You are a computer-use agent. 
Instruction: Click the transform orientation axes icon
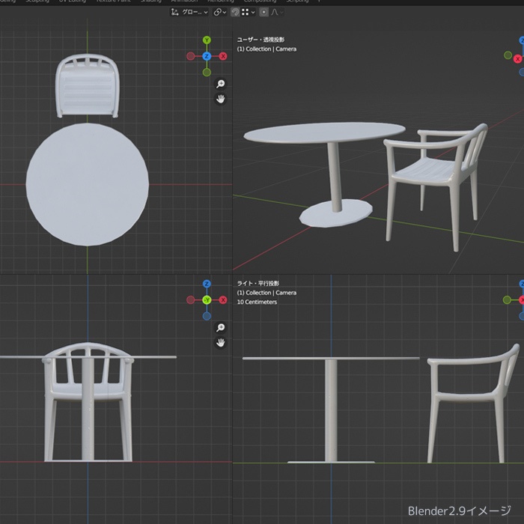coord(174,12)
